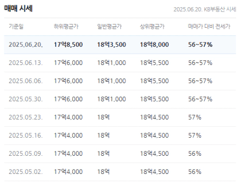
Task: Click the 56% ratio in 2025.05.02. row
Action: tap(195, 172)
